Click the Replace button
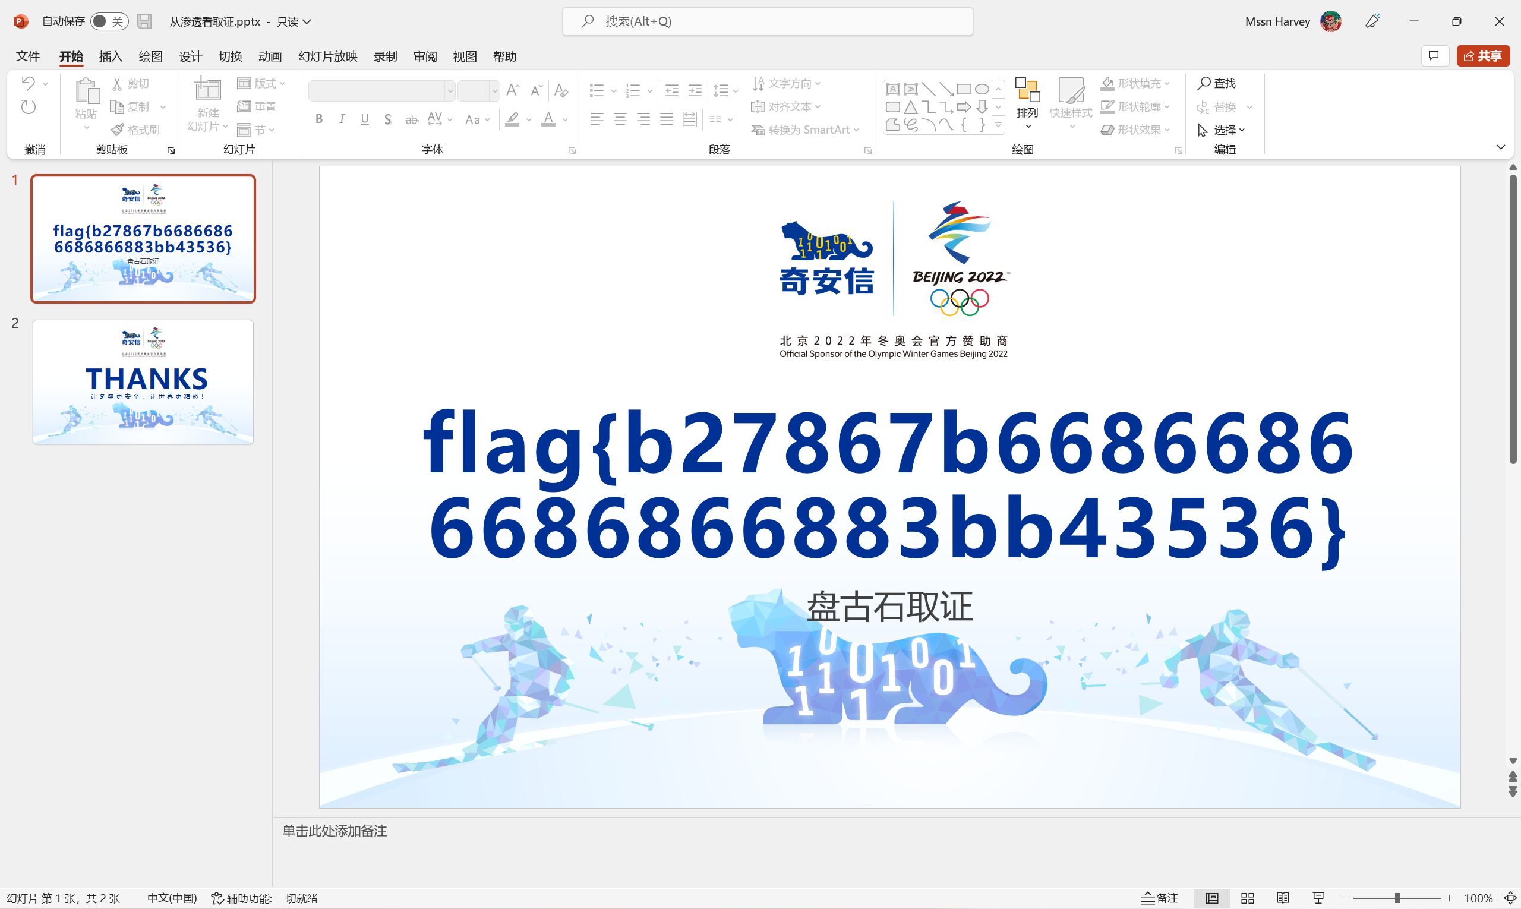The width and height of the screenshot is (1521, 909). (1217, 106)
